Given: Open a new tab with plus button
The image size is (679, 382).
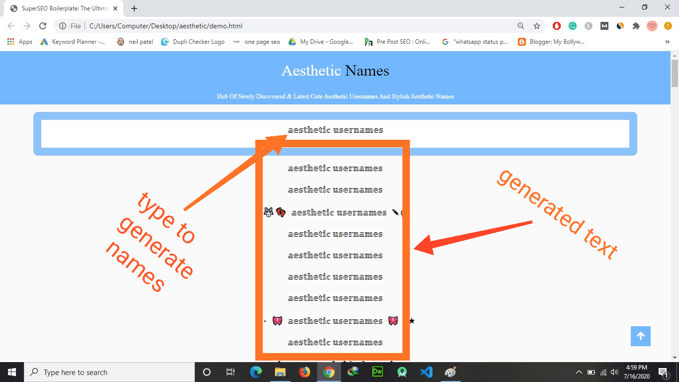Looking at the screenshot, I should 134,8.
